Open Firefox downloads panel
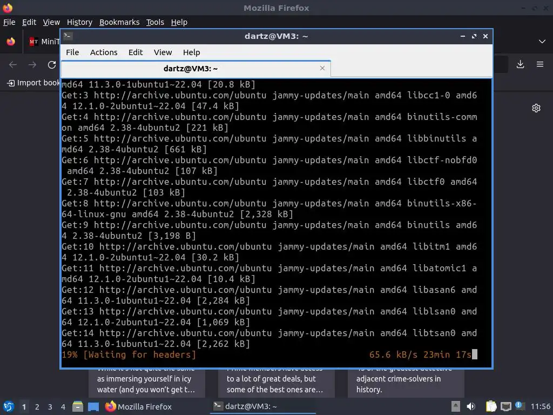The image size is (553, 415). (x=520, y=64)
